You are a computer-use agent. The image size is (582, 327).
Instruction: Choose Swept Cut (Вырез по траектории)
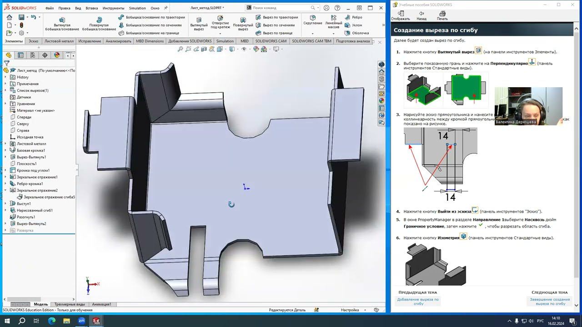pos(276,17)
